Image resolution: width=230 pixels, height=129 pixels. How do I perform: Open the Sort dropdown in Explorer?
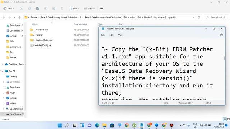(74, 9)
